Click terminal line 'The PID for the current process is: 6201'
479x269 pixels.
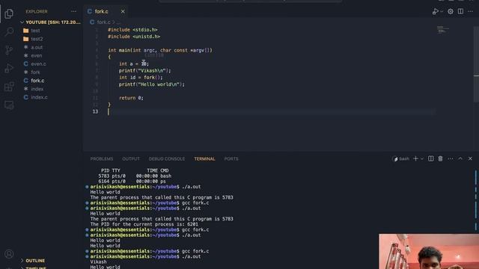144,224
